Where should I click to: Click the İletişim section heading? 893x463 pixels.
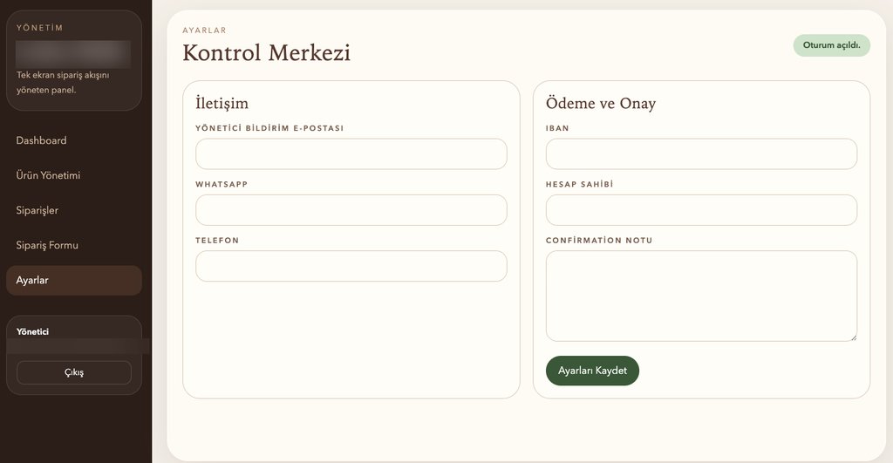(222, 104)
